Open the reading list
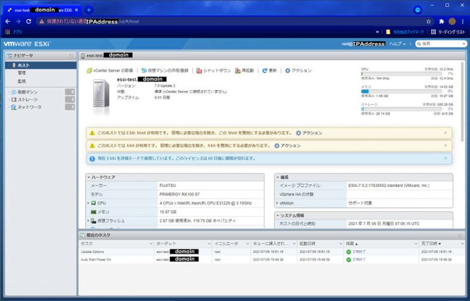 coord(448,32)
